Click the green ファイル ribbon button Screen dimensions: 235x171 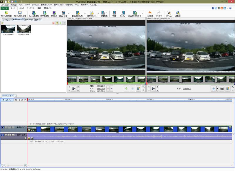[4, 8]
